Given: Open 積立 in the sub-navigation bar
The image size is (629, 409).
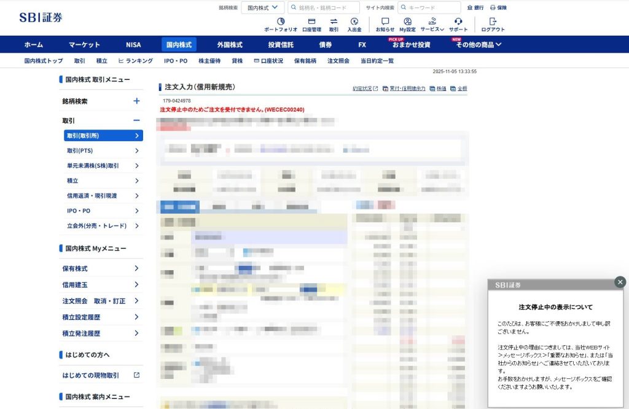Looking at the screenshot, I should click(x=101, y=61).
